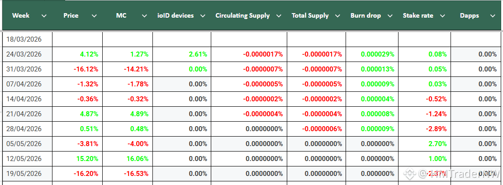
Task: Select the Week header label
Action: tap(20, 16)
